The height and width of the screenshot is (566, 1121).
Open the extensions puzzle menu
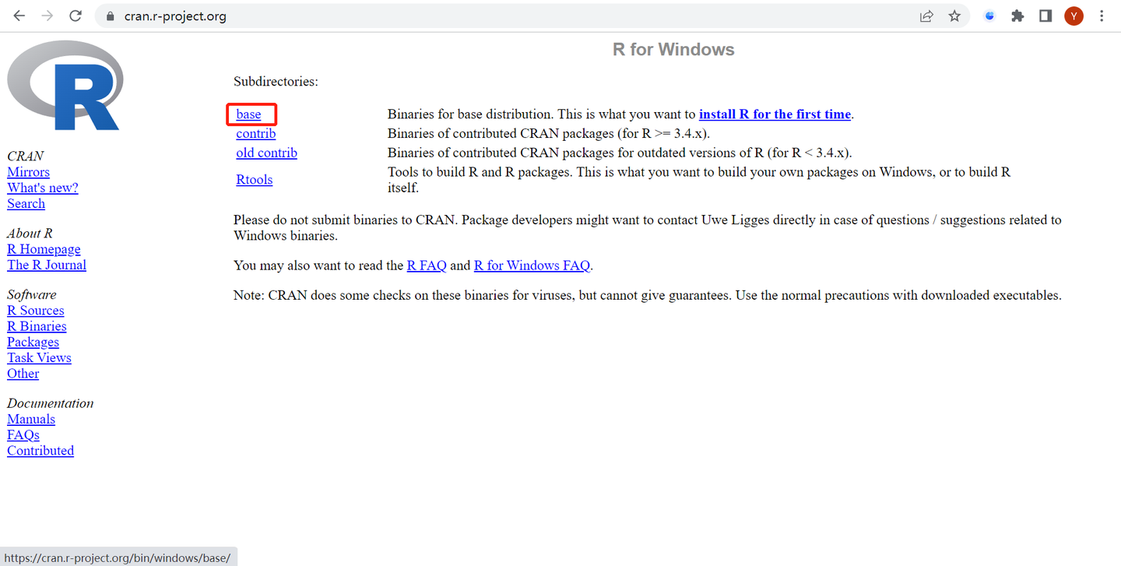point(1017,16)
